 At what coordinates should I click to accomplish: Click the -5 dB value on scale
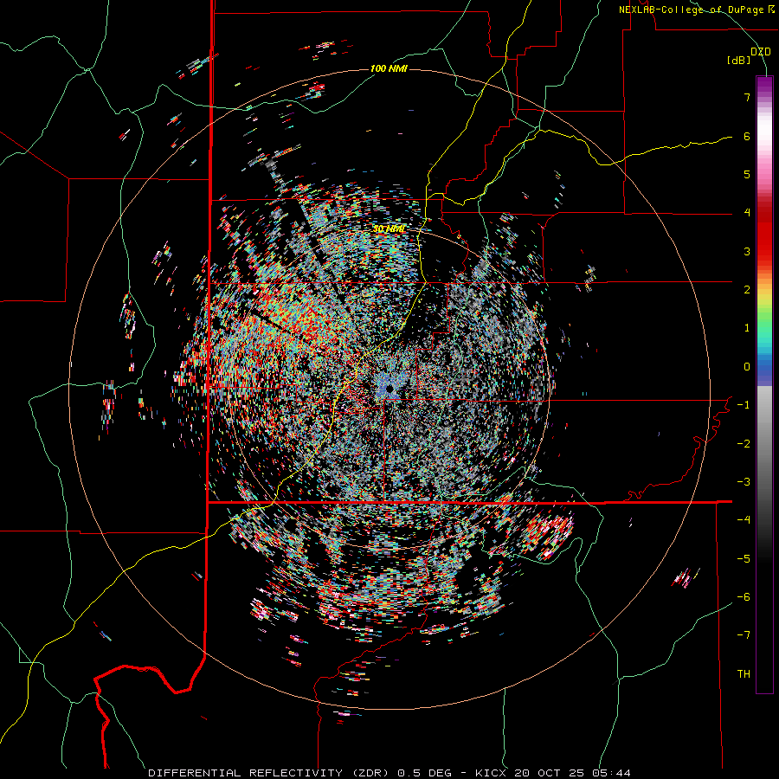coord(744,559)
